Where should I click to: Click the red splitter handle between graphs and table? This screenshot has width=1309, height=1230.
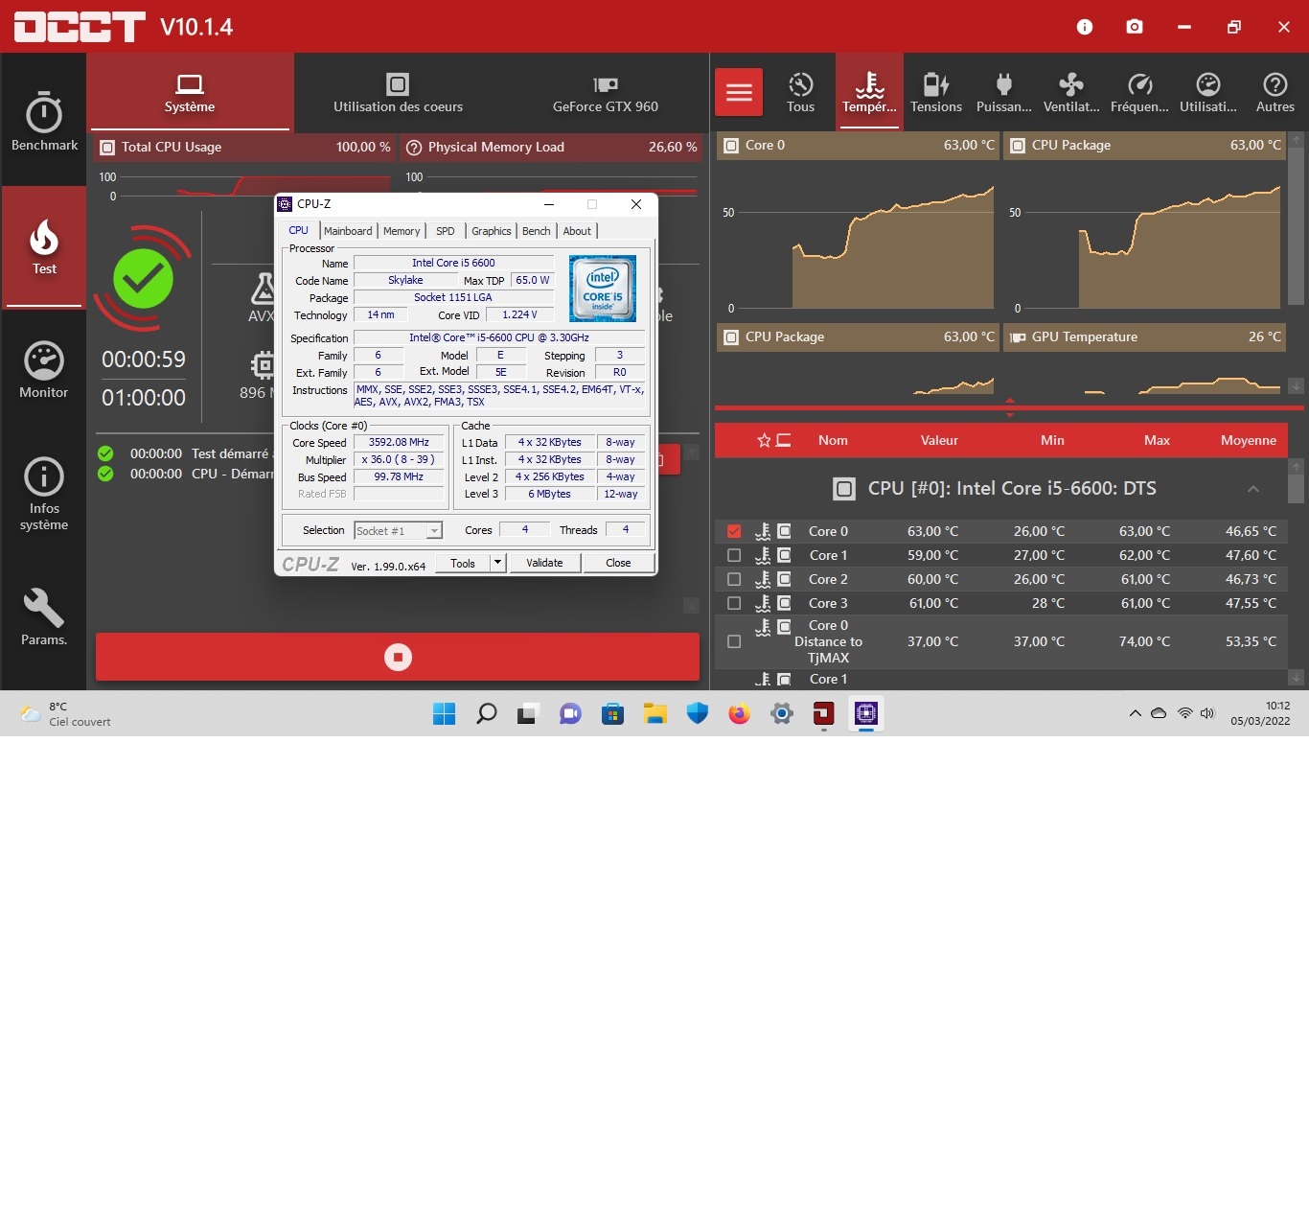1010,407
